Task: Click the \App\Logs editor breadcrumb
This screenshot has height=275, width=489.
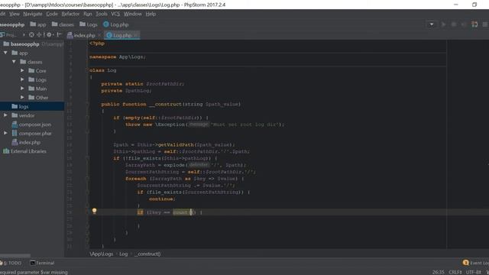Action: pyautogui.click(x=102, y=254)
